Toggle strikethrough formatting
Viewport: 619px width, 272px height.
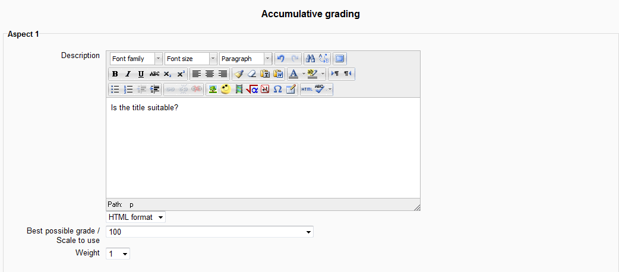click(154, 74)
